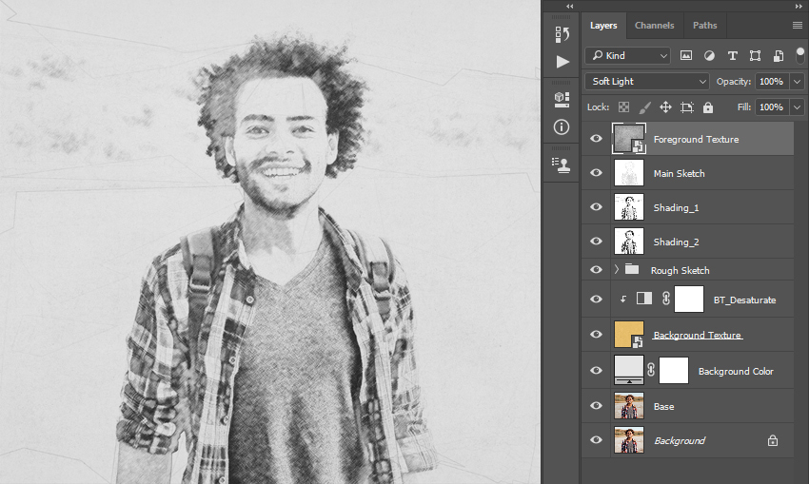Toggle visibility of the Base layer
The width and height of the screenshot is (809, 484).
pyautogui.click(x=596, y=406)
